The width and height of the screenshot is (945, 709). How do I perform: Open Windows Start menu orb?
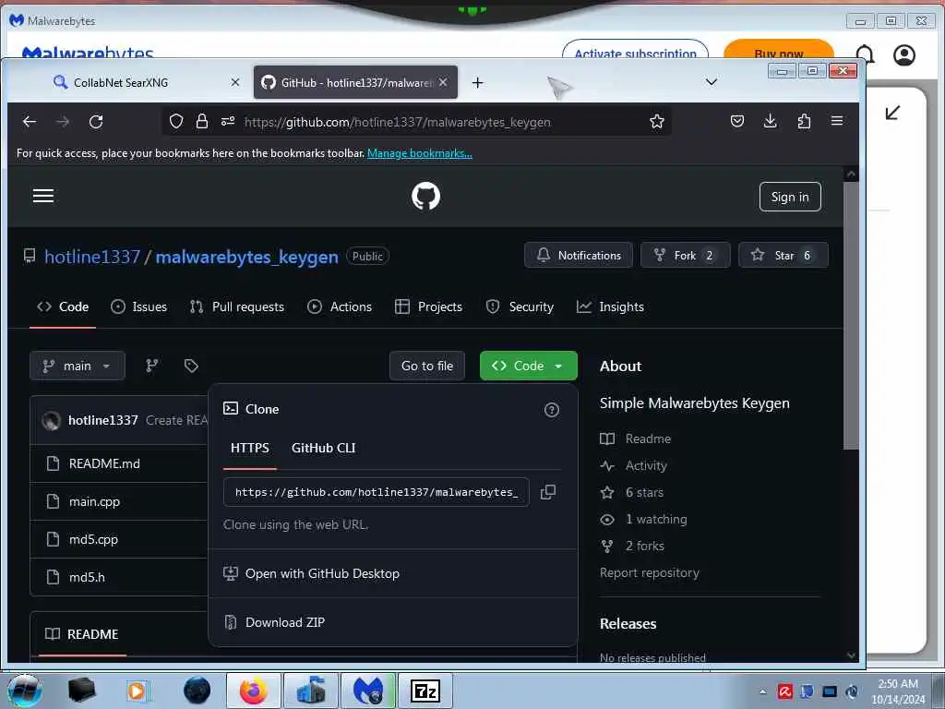click(25, 691)
